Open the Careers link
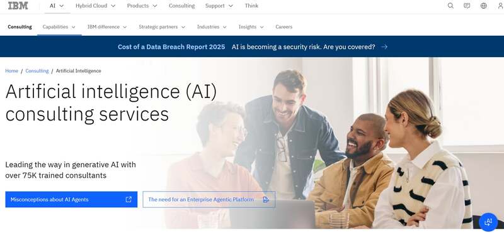Viewport: 504px width, 233px height. click(284, 27)
